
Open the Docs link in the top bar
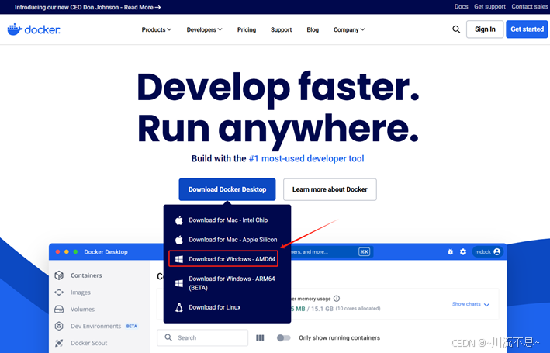click(461, 6)
